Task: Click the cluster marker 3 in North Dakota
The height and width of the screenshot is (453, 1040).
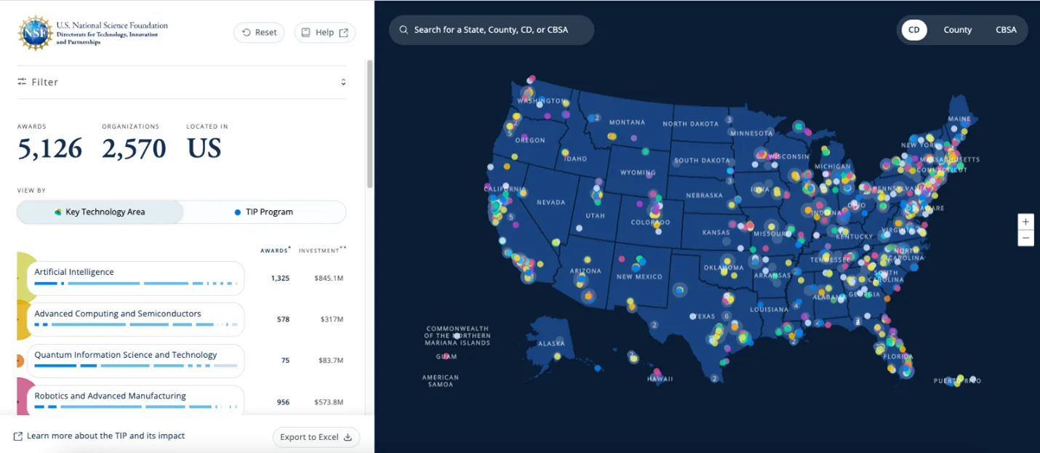Action: 729,119
